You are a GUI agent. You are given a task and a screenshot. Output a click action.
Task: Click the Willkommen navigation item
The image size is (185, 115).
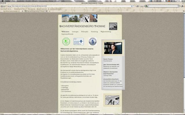65,31
